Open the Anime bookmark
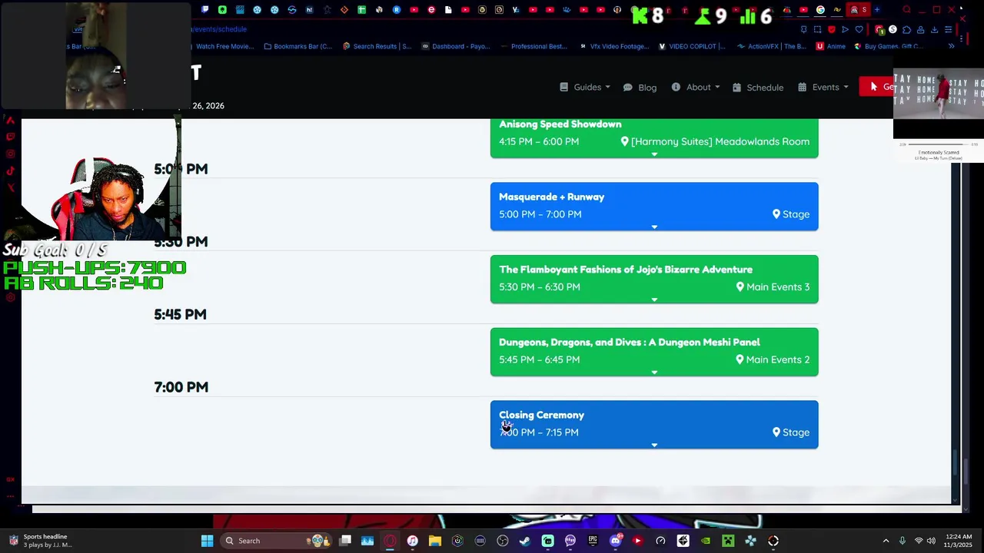This screenshot has height=553, width=984. coord(830,46)
